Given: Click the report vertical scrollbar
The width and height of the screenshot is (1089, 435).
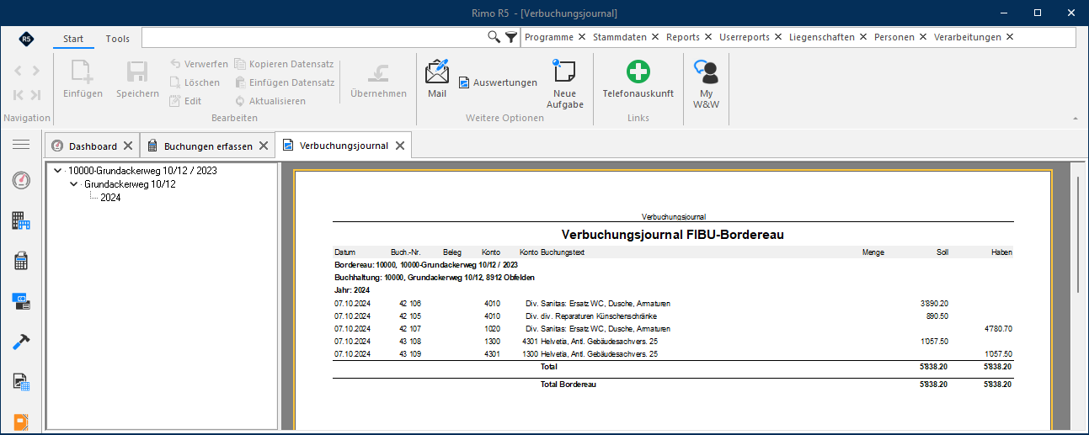Looking at the screenshot, I should (x=1078, y=236).
